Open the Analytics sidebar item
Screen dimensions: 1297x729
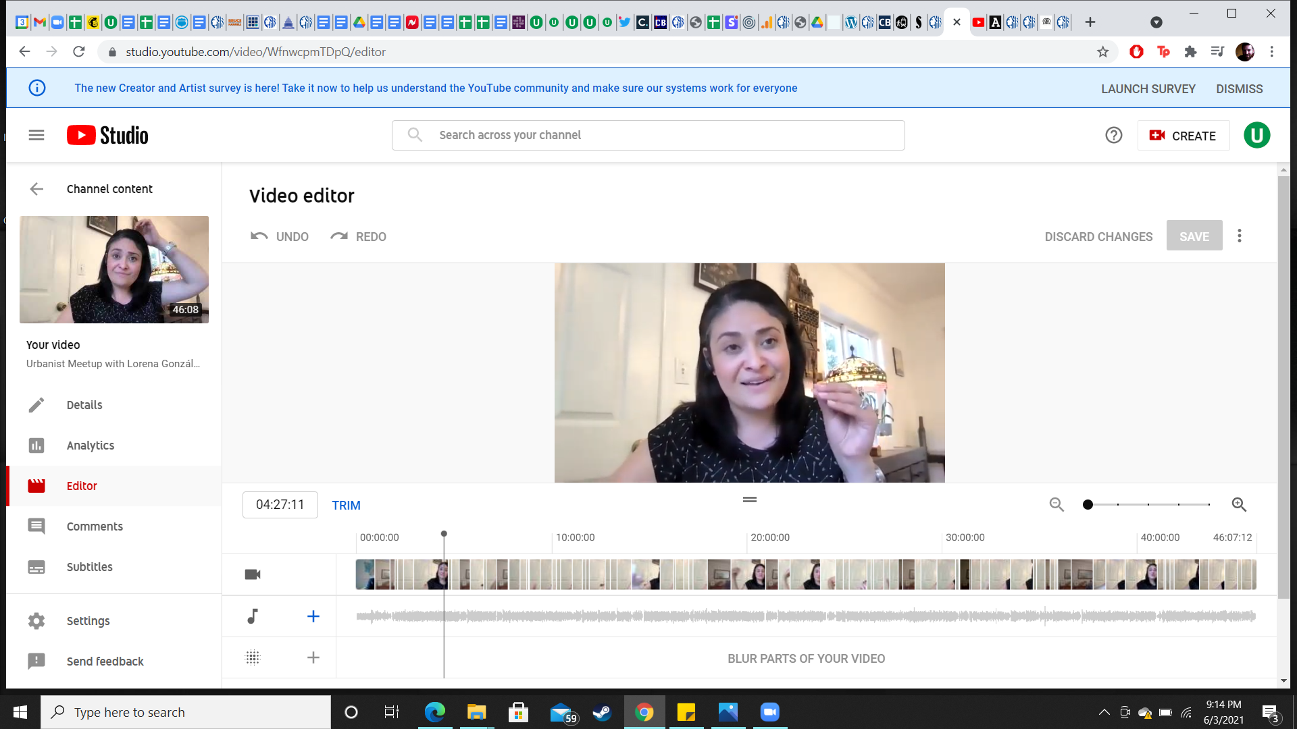(90, 446)
